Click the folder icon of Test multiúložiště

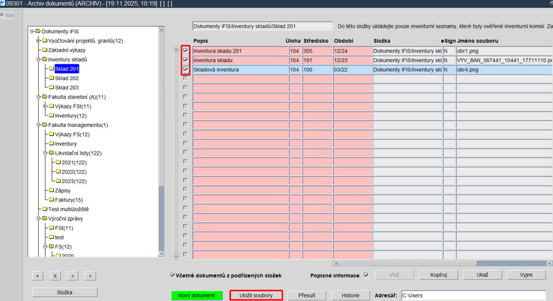click(x=45, y=208)
